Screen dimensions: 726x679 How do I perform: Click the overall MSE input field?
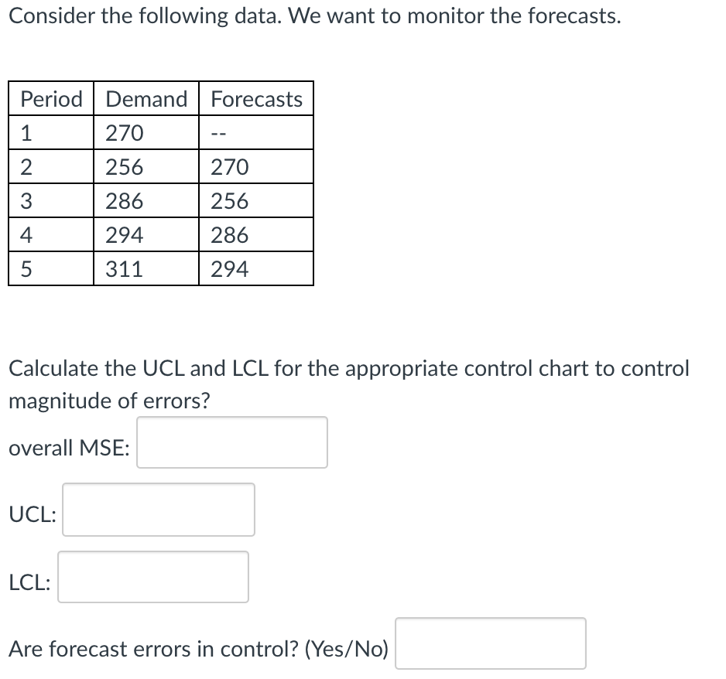click(231, 442)
